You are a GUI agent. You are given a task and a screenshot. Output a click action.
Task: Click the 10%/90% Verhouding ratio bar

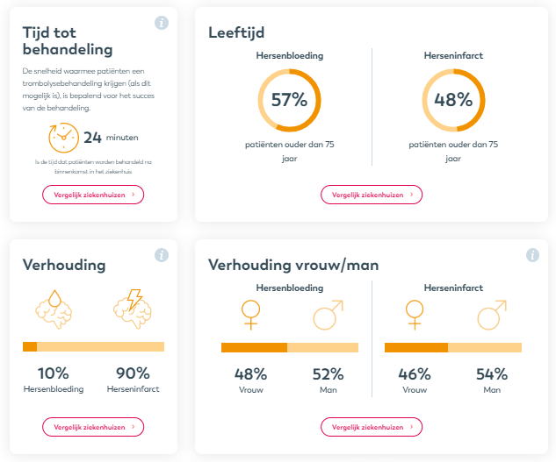pyautogui.click(x=93, y=346)
